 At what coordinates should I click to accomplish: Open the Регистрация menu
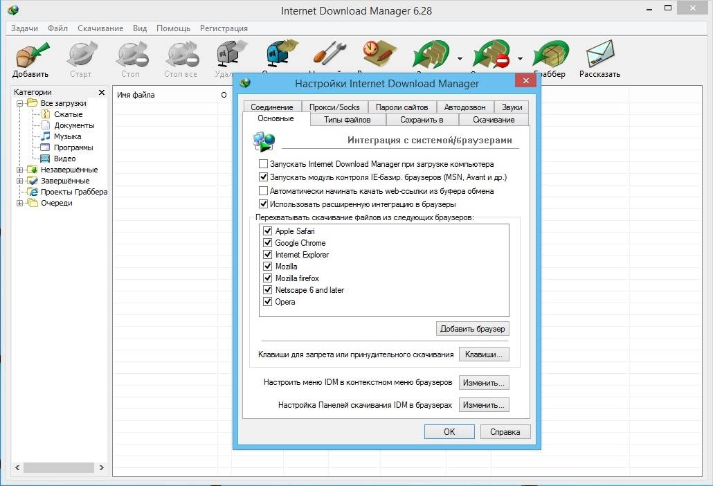(x=224, y=28)
